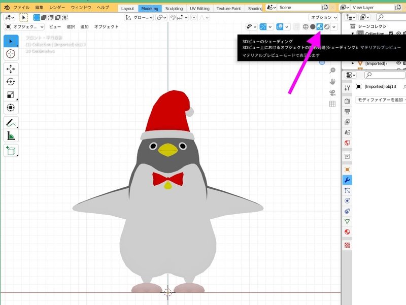Image resolution: width=406 pixels, height=305 pixels.
Task: Open the ファイル menu
Action: (21, 8)
